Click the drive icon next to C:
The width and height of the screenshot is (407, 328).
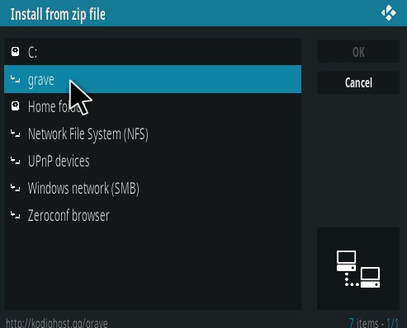tap(16, 52)
